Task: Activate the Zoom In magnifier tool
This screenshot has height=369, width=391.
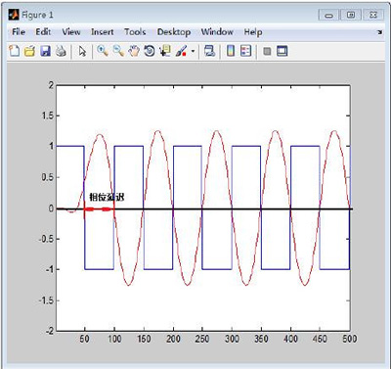Action: coord(103,51)
